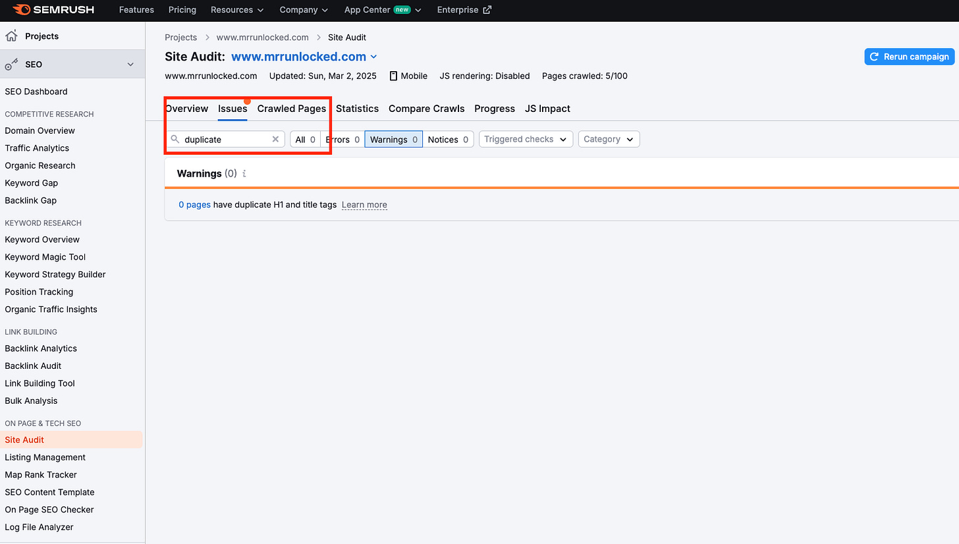
Task: Click the Learn more link
Action: (x=364, y=205)
